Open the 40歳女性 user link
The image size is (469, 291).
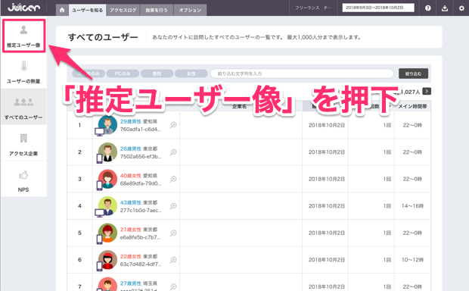coord(131,176)
